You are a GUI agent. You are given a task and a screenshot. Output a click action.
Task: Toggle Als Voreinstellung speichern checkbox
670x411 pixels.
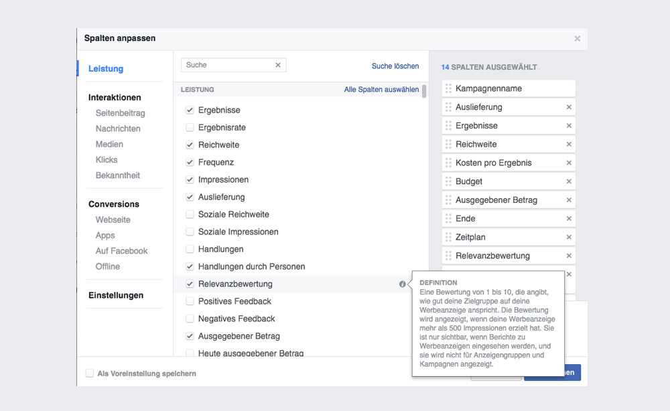click(x=89, y=374)
